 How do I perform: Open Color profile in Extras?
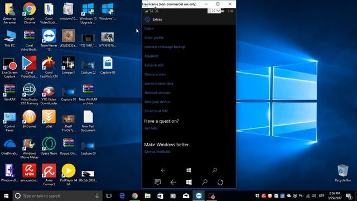[154, 37]
